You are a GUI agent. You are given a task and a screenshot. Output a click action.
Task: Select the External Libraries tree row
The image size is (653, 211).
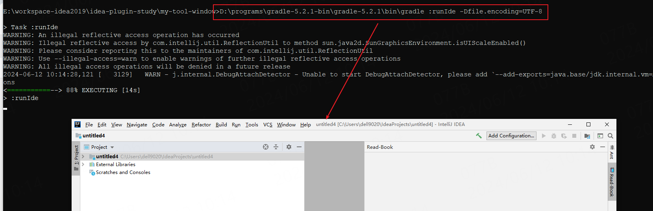(x=192, y=165)
